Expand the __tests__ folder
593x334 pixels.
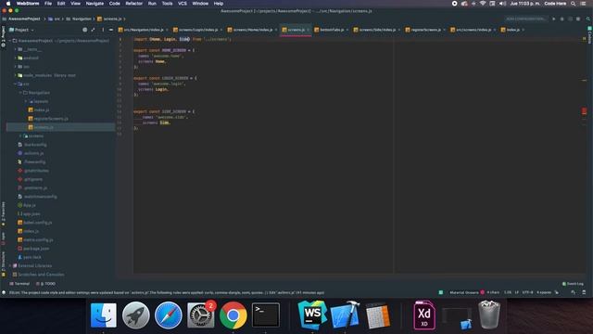tap(15, 49)
